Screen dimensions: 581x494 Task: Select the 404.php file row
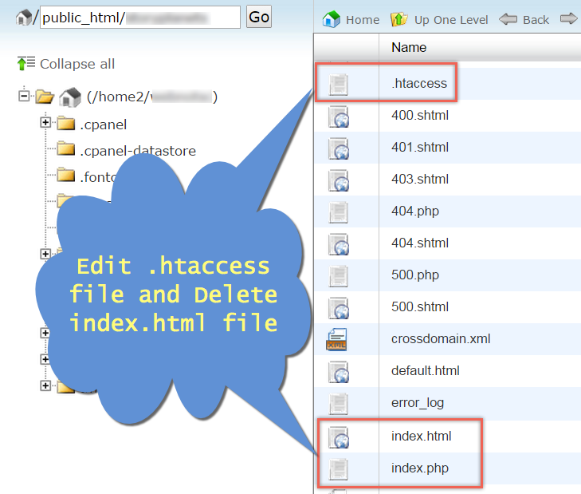(415, 211)
